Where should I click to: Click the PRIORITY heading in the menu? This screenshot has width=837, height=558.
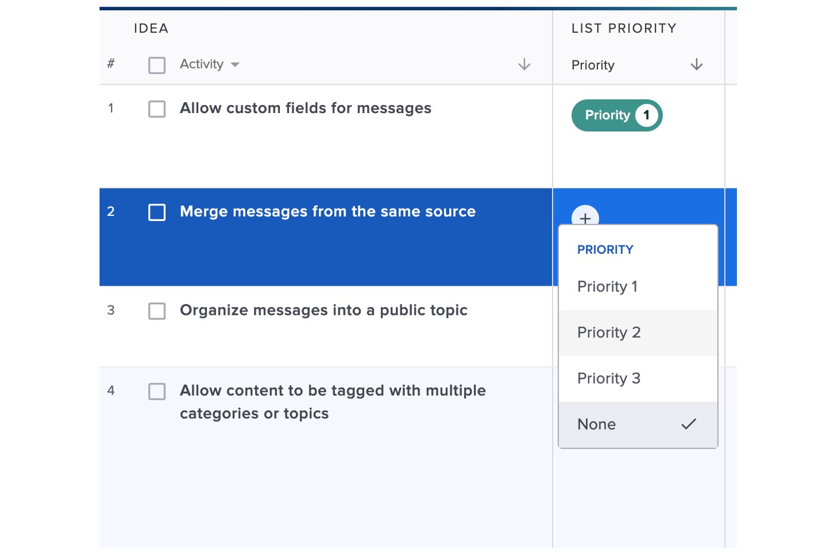pos(605,249)
